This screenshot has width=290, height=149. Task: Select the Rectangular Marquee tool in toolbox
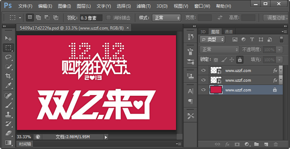point(8,48)
